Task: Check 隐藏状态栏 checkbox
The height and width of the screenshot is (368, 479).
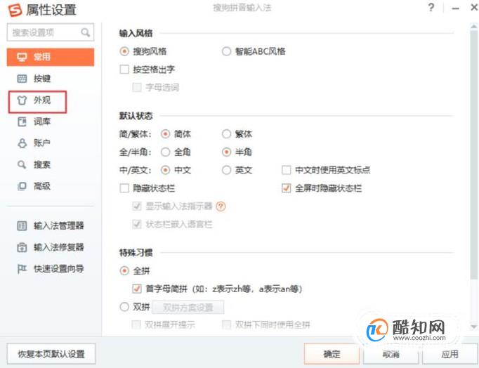Action: (124, 188)
